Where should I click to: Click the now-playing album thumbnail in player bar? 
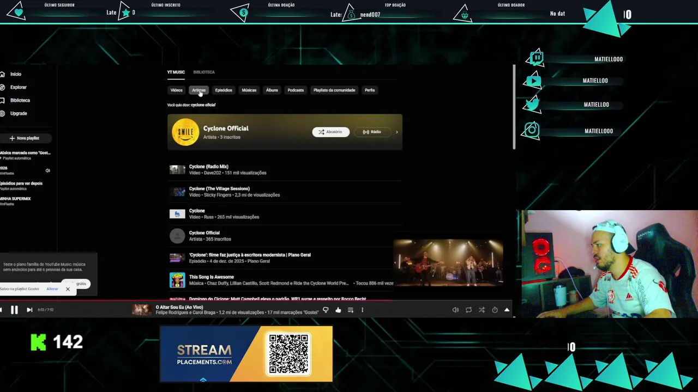pos(141,310)
